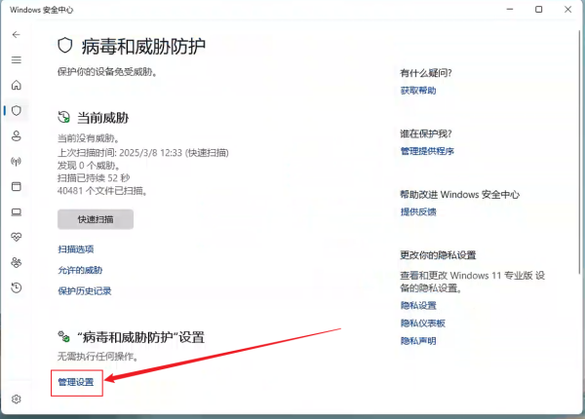Viewport: 585px width, 419px height.
Task: Click the 保护你的设备免受威胁 subtitle
Action: point(107,71)
